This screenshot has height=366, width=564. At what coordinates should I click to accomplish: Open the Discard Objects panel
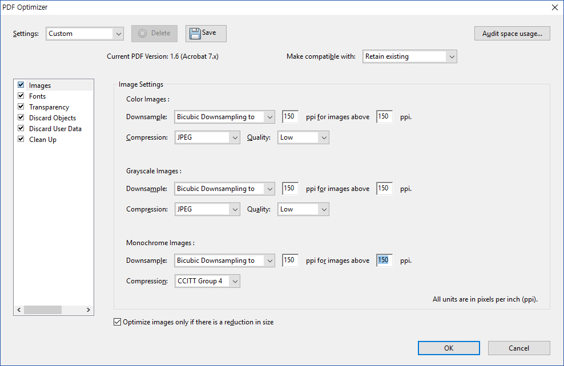pos(53,118)
